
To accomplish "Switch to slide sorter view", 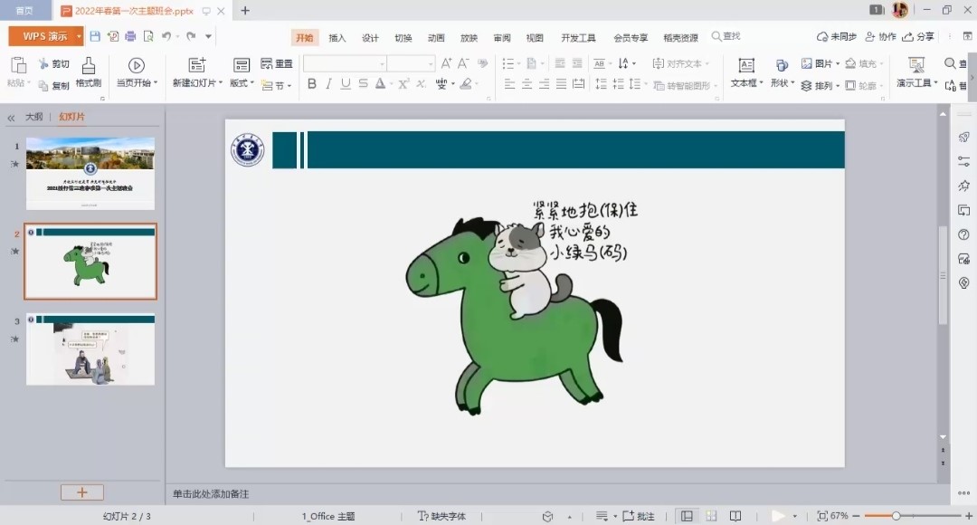I will coord(711,516).
